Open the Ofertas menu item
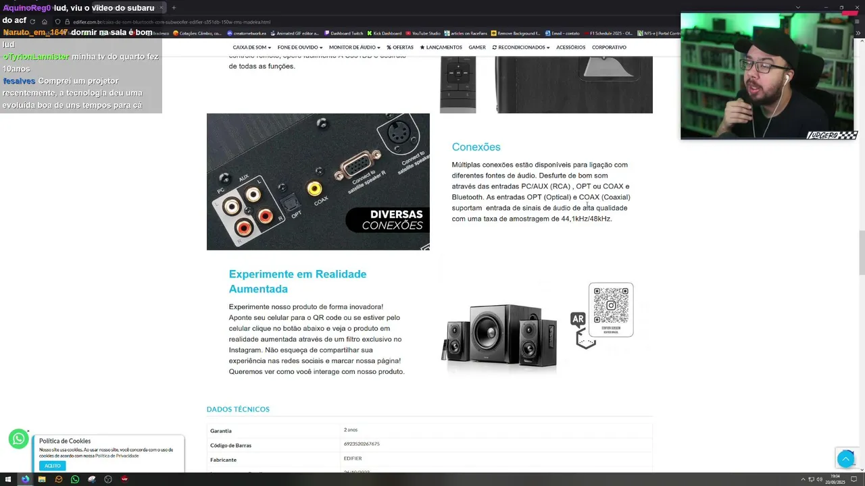The image size is (865, 486). 400,47
